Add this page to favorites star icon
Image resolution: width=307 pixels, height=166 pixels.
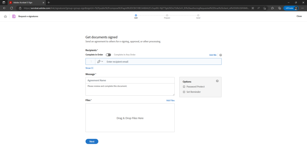point(265,8)
